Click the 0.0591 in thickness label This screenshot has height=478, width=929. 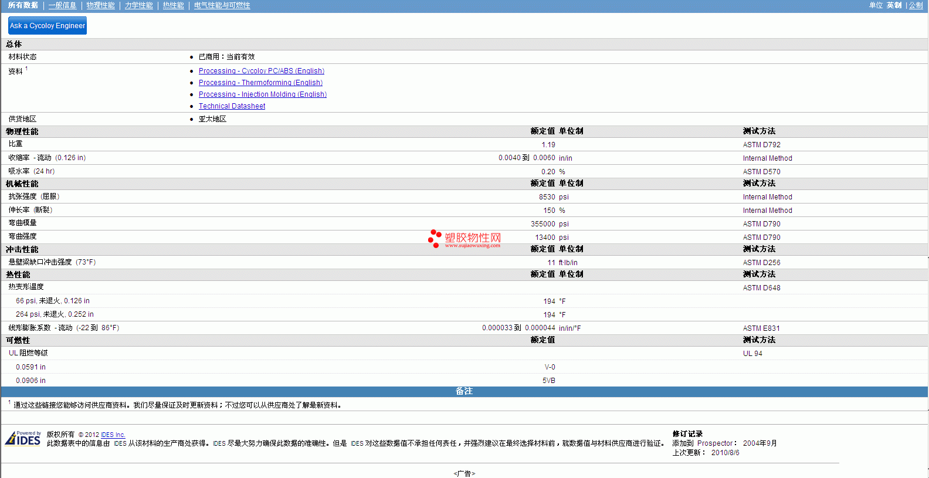point(30,367)
